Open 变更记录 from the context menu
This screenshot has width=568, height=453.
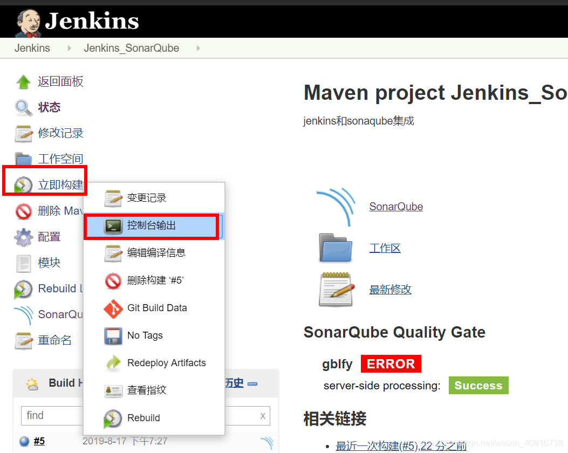point(147,198)
